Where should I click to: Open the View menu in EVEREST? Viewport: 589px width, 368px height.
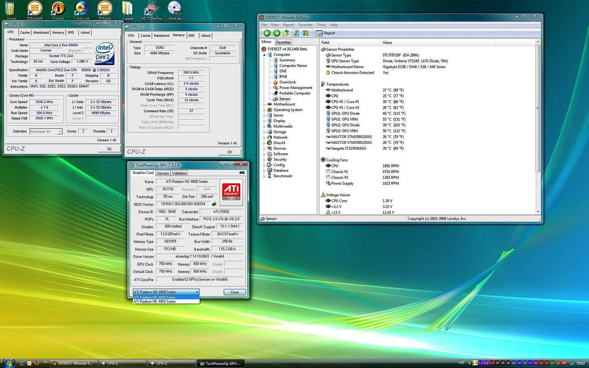point(275,25)
